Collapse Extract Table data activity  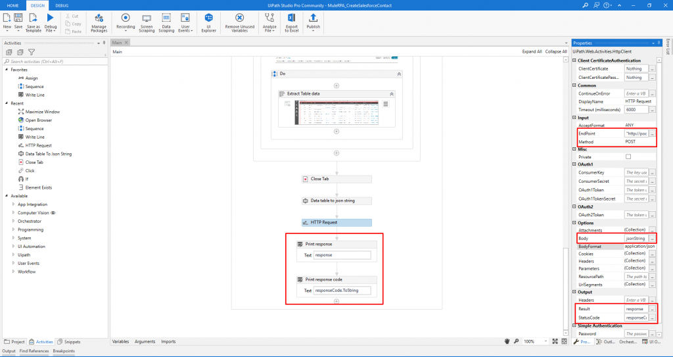[x=392, y=93]
